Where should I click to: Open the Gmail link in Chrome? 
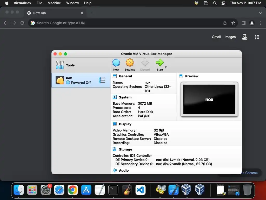[216, 37]
